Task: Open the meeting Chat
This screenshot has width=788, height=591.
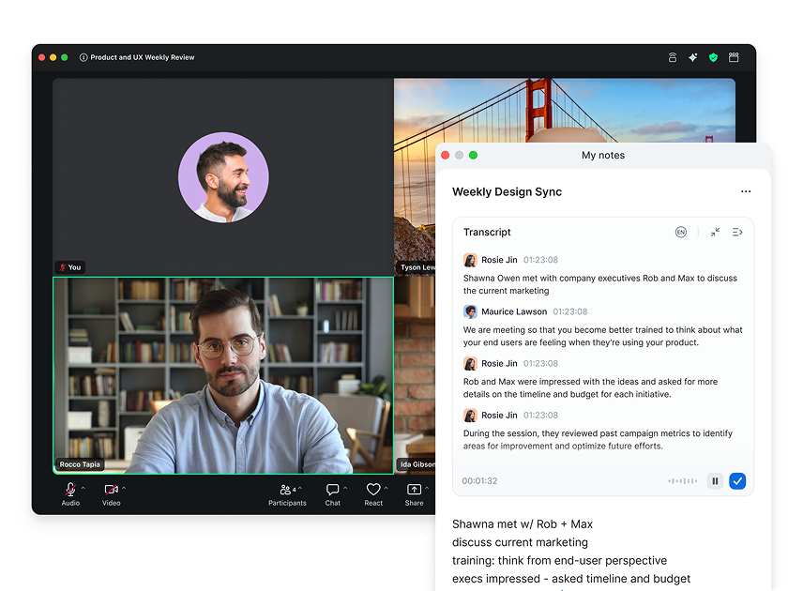Action: pyautogui.click(x=332, y=489)
